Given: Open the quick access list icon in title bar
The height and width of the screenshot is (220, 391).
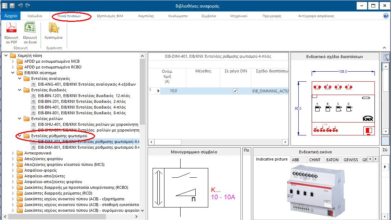Looking at the screenshot, I should (5, 5).
